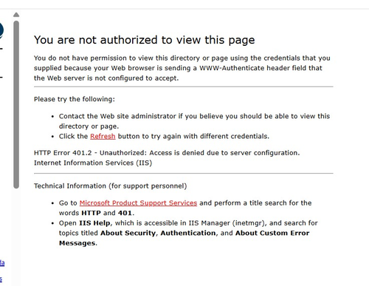Click the "HTTP Error 401.2 - Unauthorized" line
Image resolution: width=369 pixels, height=286 pixels.
click(167, 153)
